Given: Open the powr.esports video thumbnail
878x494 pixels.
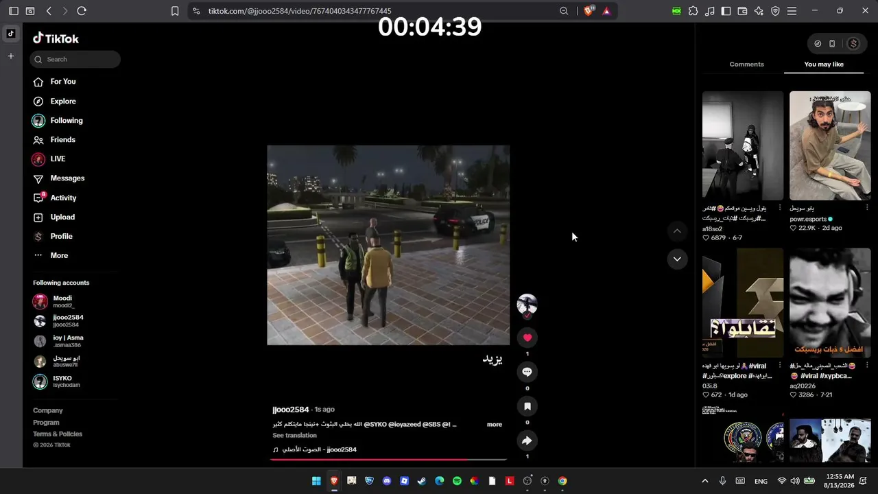Looking at the screenshot, I should click(x=830, y=145).
